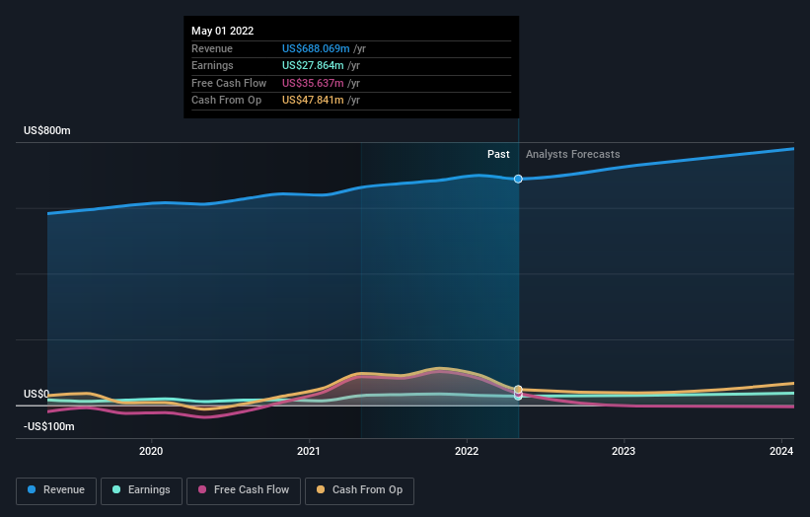
Task: Click the 2022 x-axis label
Action: (467, 451)
